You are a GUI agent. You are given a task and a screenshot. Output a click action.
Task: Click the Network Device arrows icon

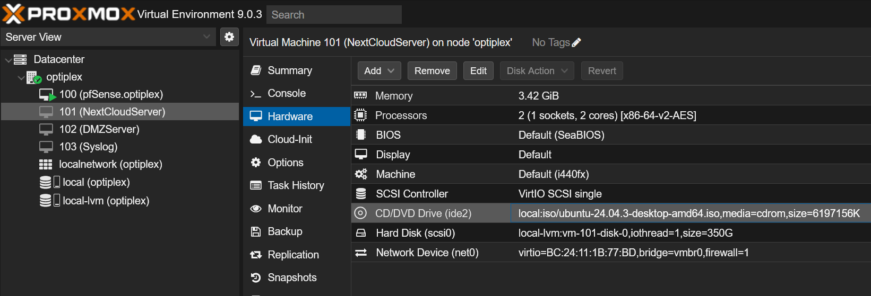[x=361, y=253]
